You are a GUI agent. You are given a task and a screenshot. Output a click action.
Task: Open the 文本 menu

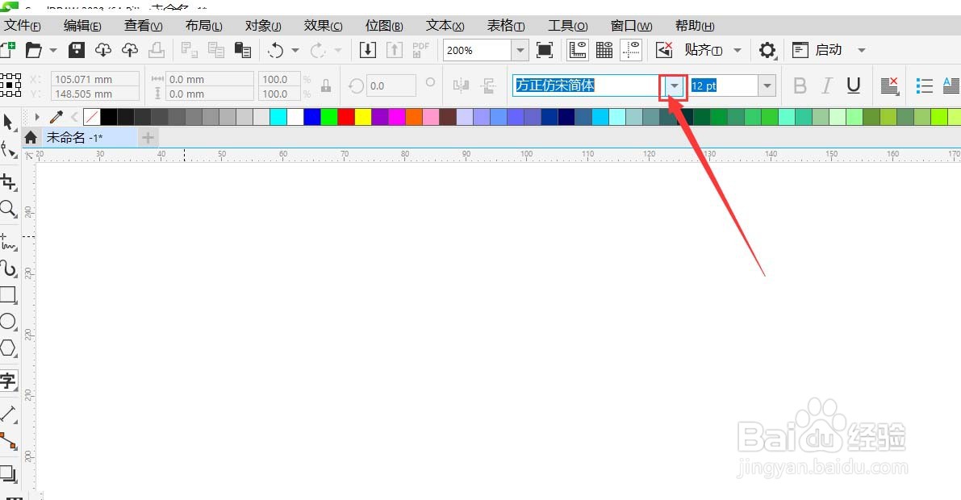click(445, 26)
